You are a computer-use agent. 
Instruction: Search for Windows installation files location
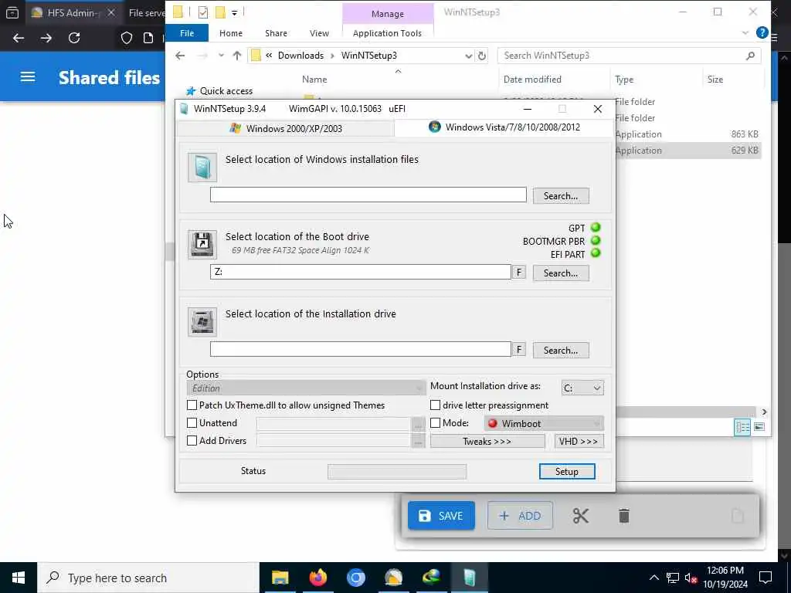tap(561, 195)
